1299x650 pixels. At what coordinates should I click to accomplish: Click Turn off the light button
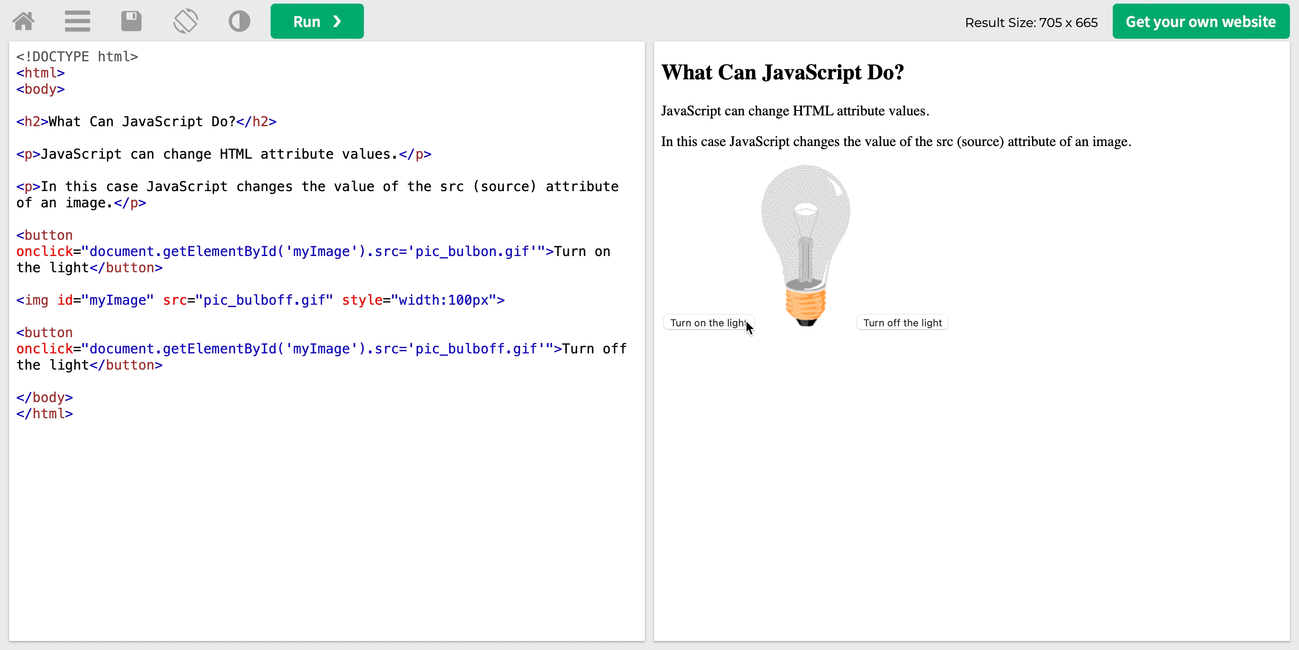(902, 322)
